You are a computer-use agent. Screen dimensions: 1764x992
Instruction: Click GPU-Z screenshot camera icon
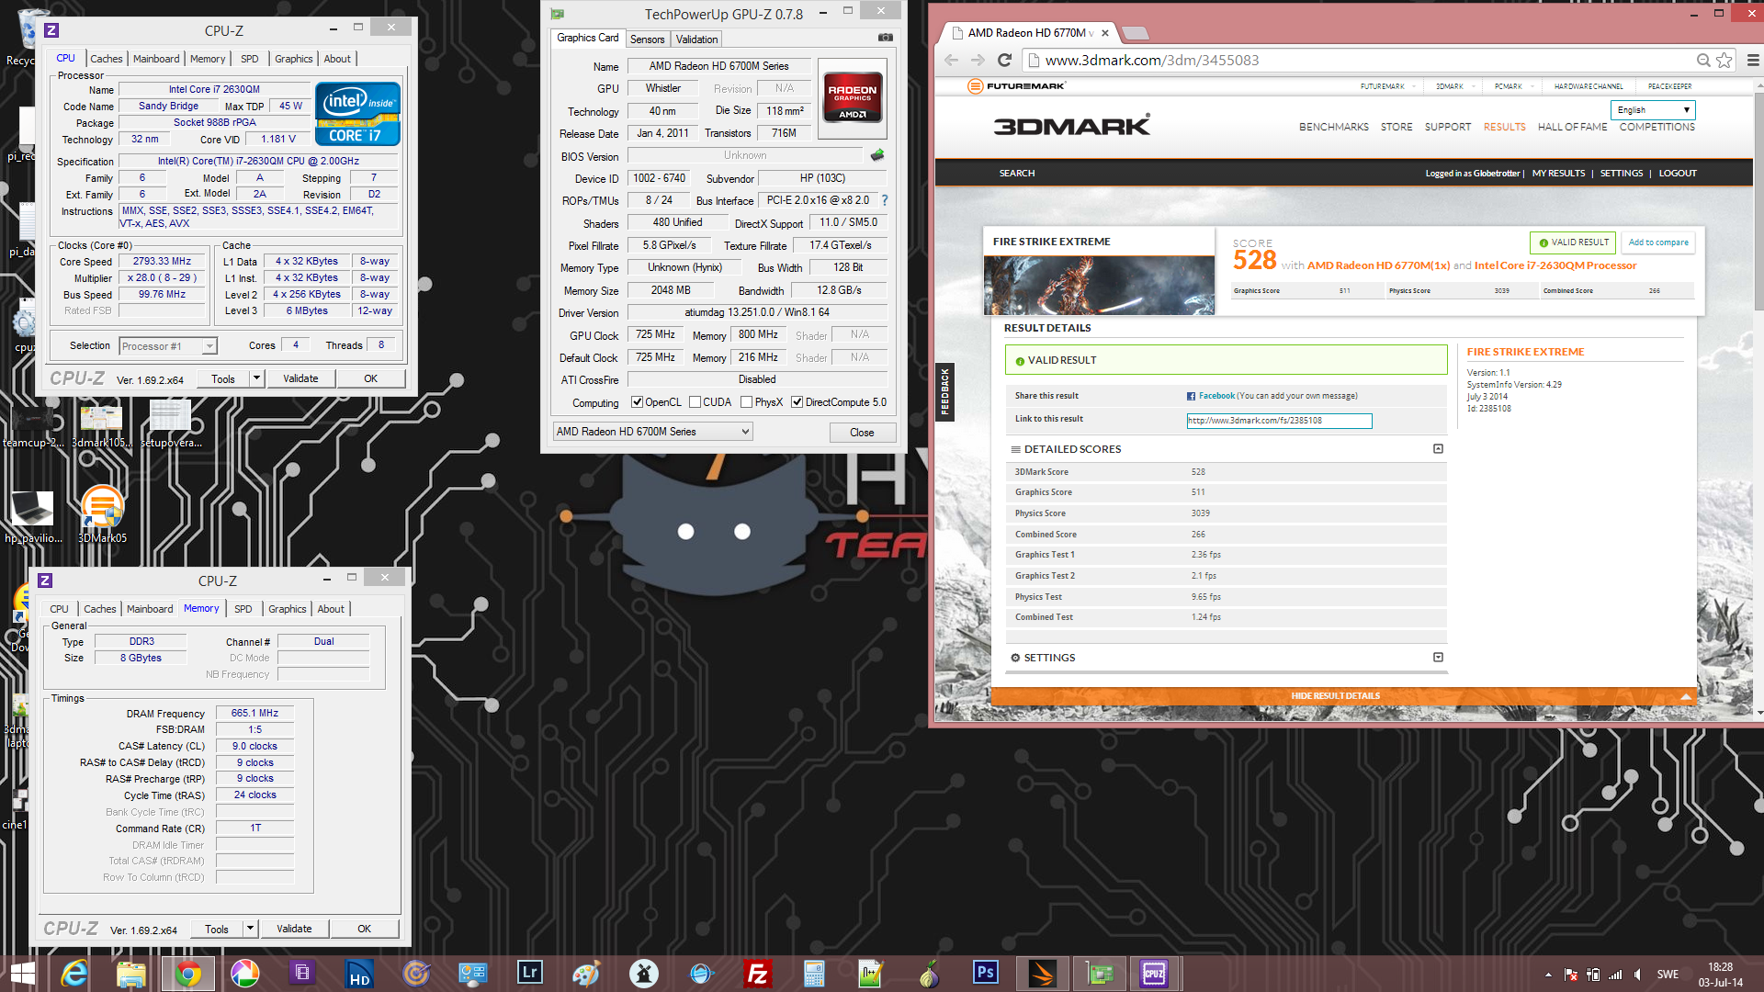click(885, 38)
